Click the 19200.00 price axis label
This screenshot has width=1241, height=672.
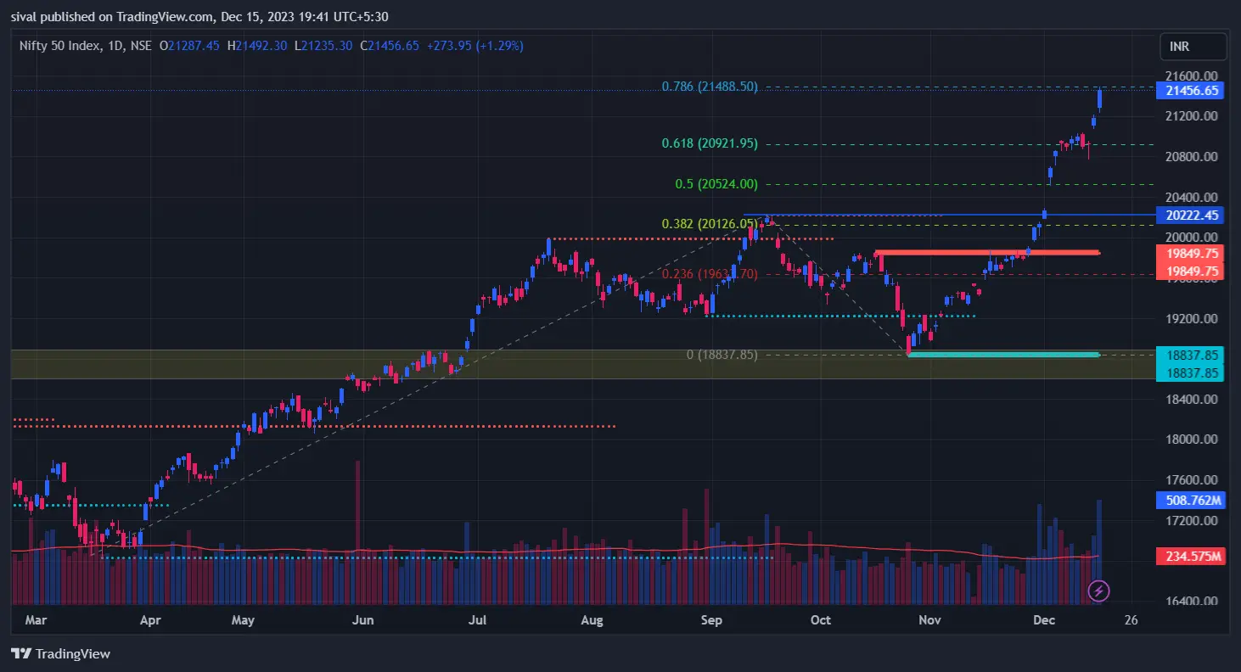(1192, 319)
